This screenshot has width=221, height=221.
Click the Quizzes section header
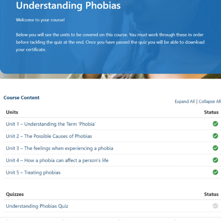coord(15,194)
